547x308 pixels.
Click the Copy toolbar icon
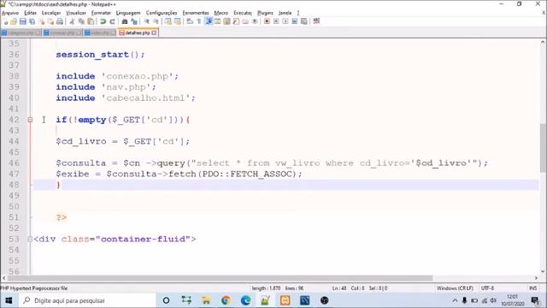81,21
